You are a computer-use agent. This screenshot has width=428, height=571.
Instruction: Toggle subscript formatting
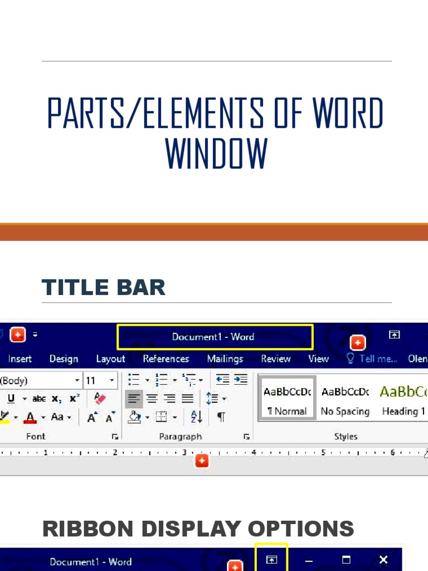tap(56, 399)
